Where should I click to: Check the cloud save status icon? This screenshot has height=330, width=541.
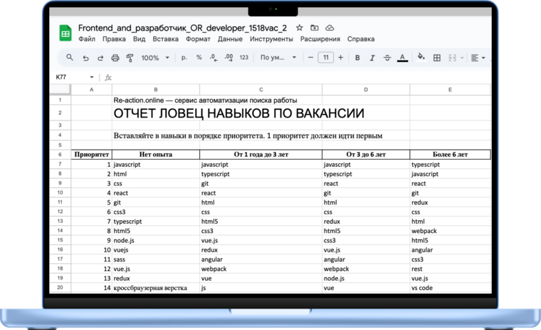coord(330,28)
